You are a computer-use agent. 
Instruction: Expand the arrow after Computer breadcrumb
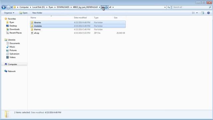31,7
